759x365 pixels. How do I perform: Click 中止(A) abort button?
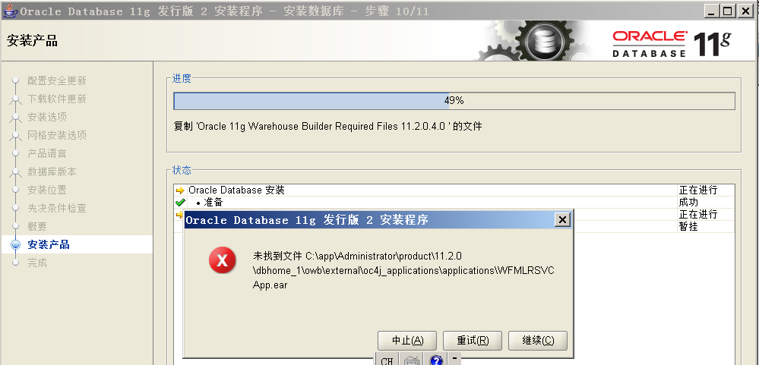[407, 341]
